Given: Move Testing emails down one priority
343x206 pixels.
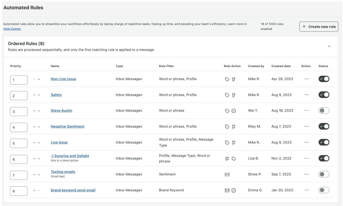Looking at the screenshot, I should click(39, 175).
